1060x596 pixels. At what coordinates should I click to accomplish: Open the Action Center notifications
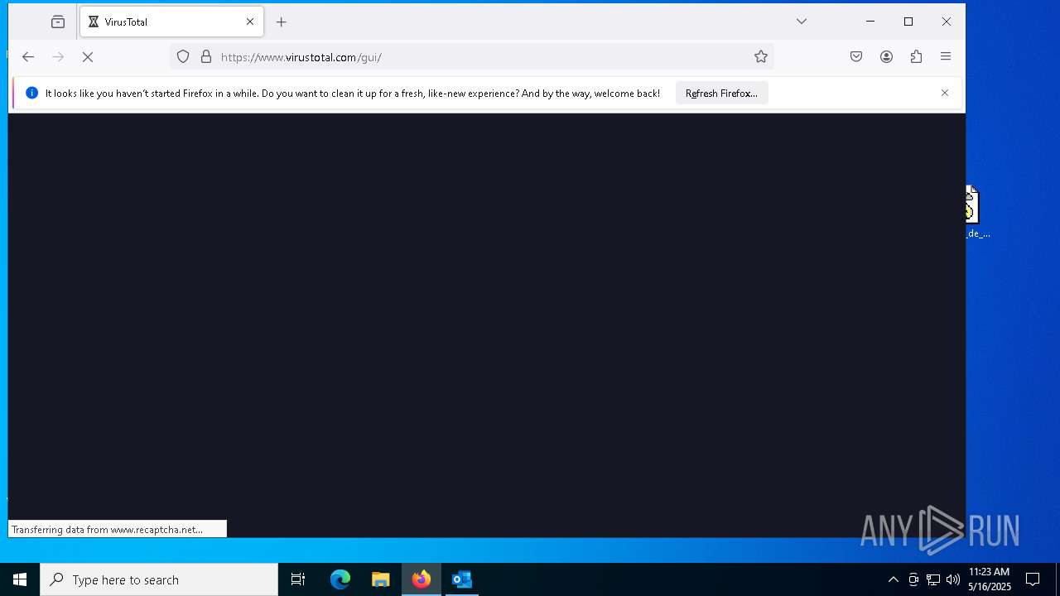point(1033,579)
